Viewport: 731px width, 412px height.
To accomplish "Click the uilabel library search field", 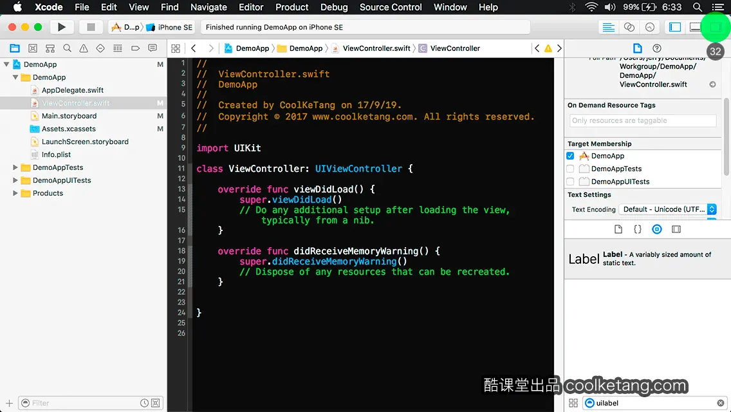I will (x=654, y=403).
